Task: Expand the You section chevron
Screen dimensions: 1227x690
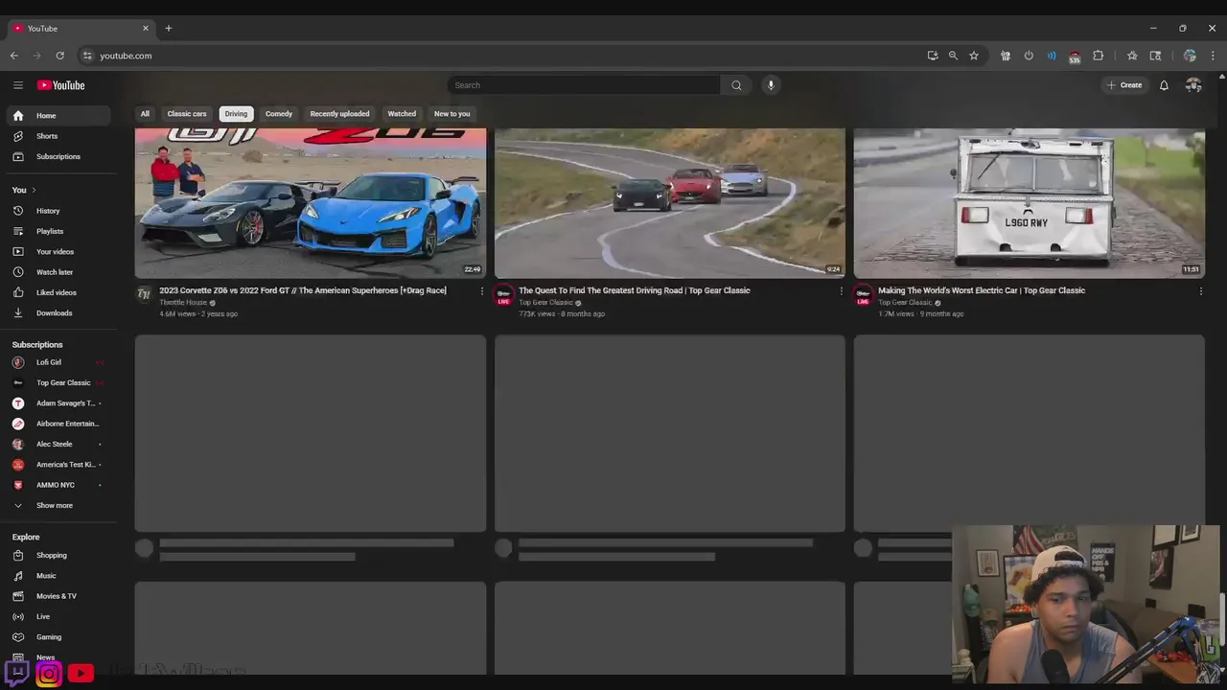Action: pos(34,190)
